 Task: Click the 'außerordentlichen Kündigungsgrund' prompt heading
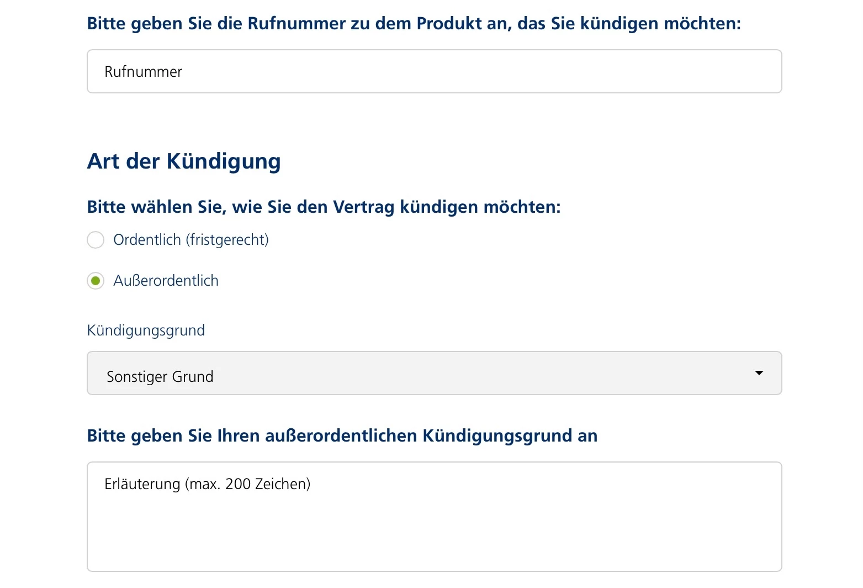(342, 436)
